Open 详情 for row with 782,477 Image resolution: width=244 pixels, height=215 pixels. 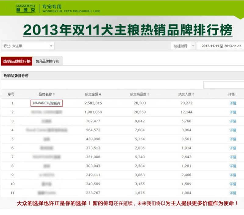point(233,121)
